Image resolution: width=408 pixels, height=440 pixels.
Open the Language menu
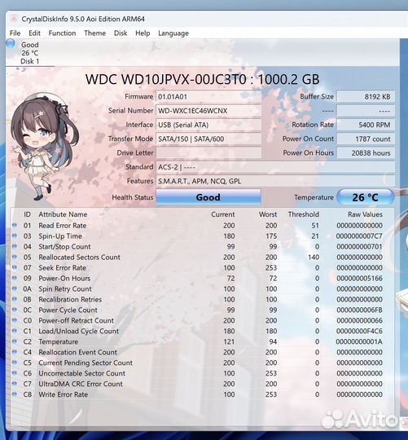tap(173, 33)
